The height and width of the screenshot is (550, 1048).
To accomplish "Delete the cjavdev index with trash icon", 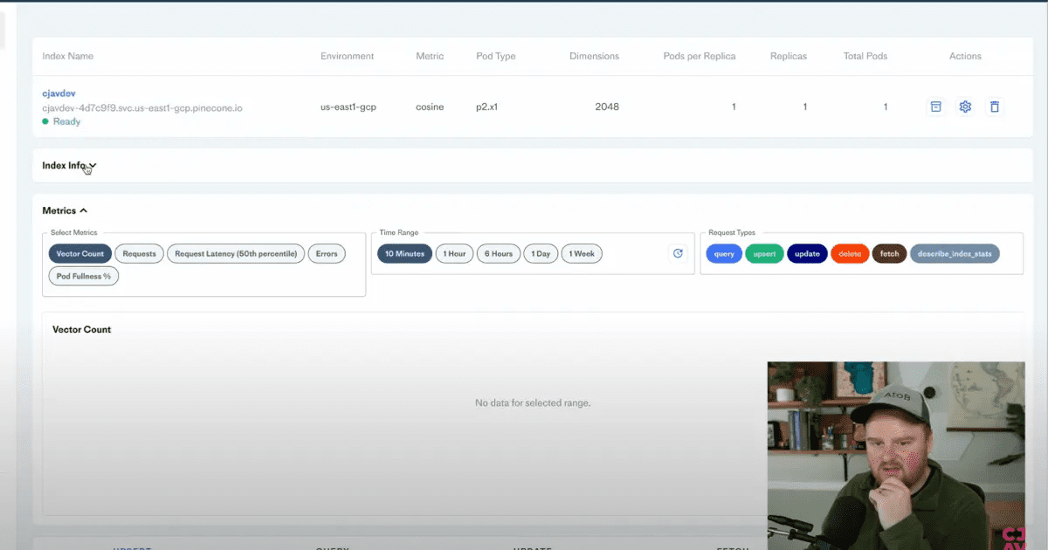I will [994, 107].
